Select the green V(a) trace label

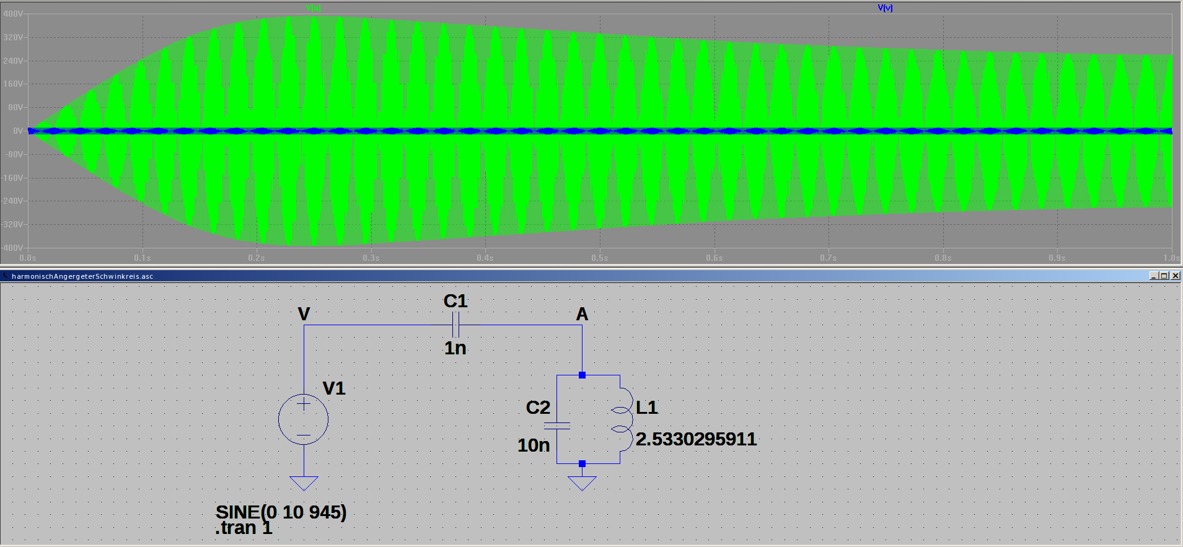314,8
